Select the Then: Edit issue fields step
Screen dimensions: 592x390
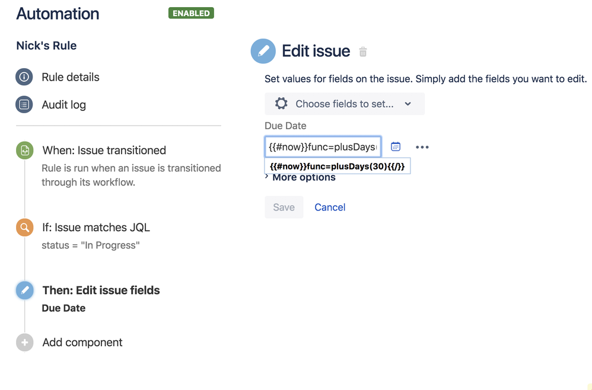click(101, 290)
